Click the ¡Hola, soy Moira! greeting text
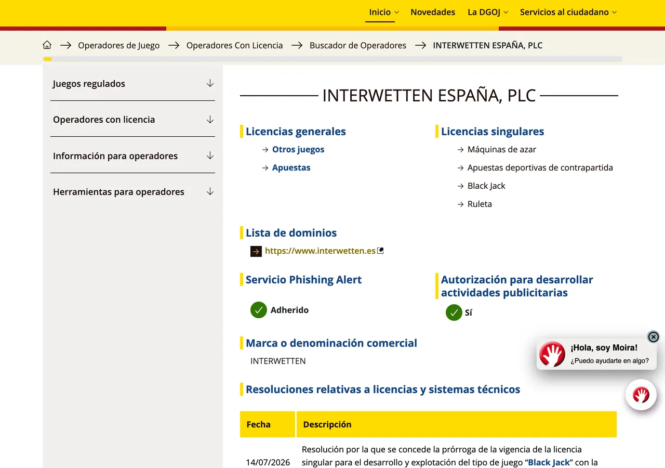Image resolution: width=665 pixels, height=468 pixels. 604,348
